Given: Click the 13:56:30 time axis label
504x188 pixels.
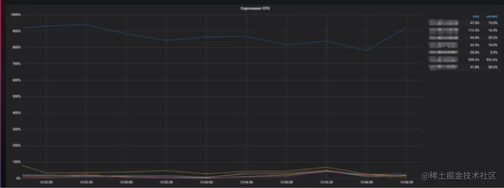Looking at the screenshot, I should coord(406,183).
